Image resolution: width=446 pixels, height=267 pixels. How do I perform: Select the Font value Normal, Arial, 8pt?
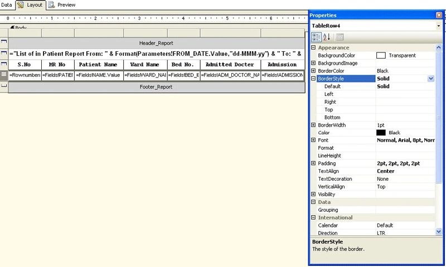[x=405, y=140]
